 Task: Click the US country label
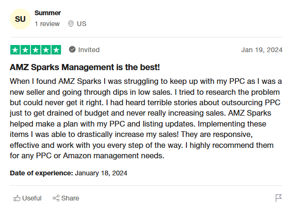[81, 24]
